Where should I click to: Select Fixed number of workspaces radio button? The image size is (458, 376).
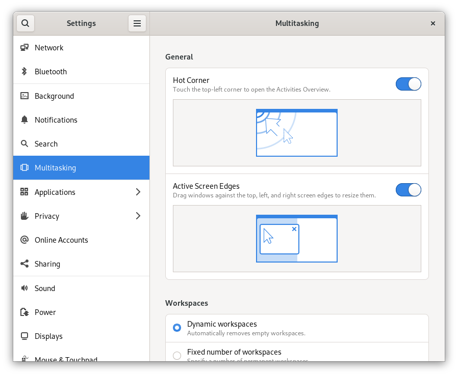[176, 355]
